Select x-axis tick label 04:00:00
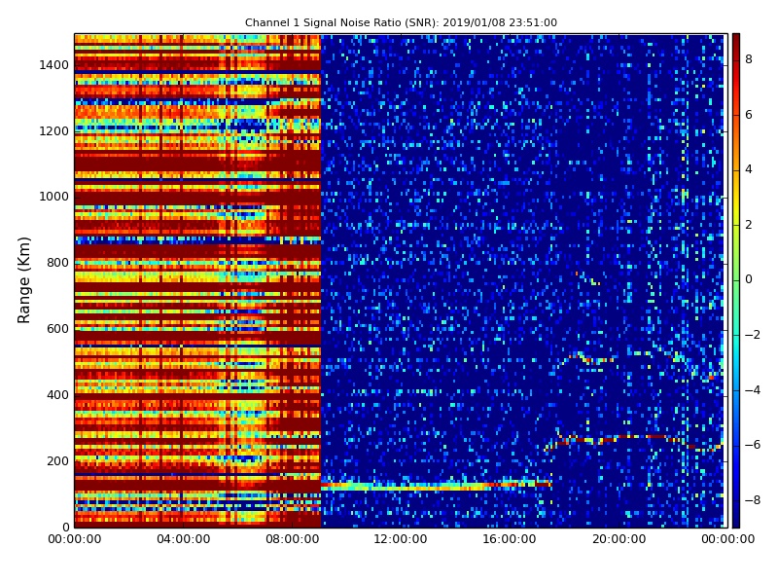Image resolution: width=778 pixels, height=584 pixels. 183,539
